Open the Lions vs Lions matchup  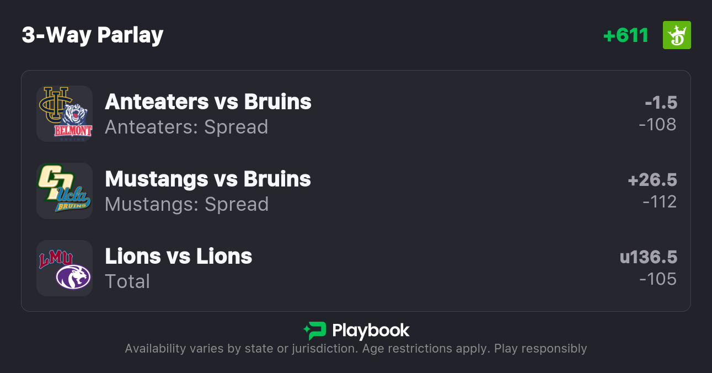click(178, 257)
